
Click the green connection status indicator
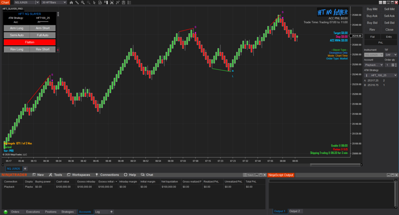6,212
